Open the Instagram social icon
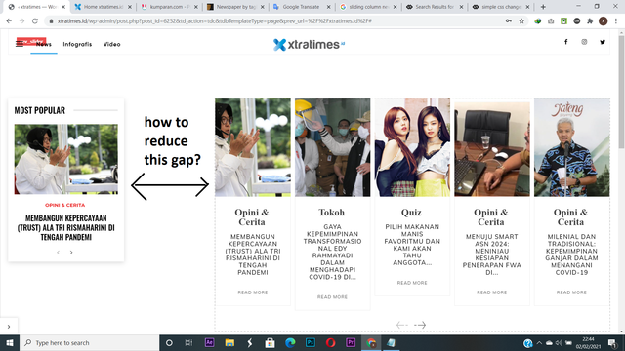The width and height of the screenshot is (625, 351). click(584, 42)
